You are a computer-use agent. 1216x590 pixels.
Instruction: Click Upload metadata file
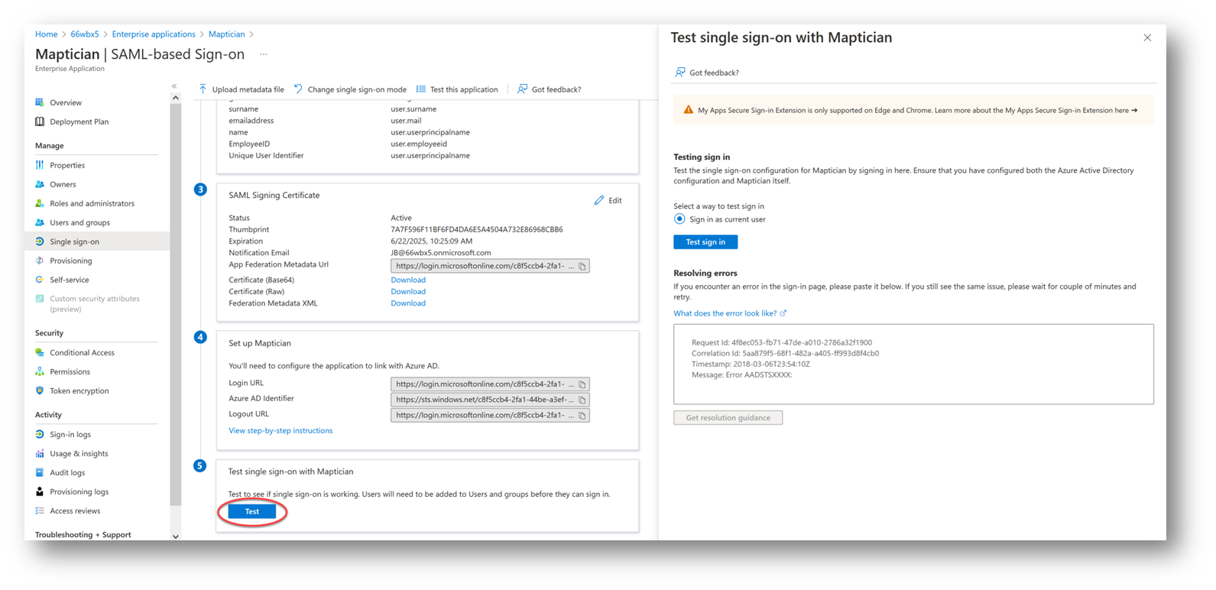241,89
